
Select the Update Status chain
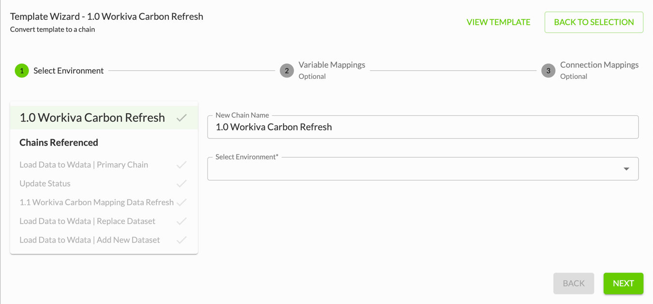pyautogui.click(x=45, y=183)
